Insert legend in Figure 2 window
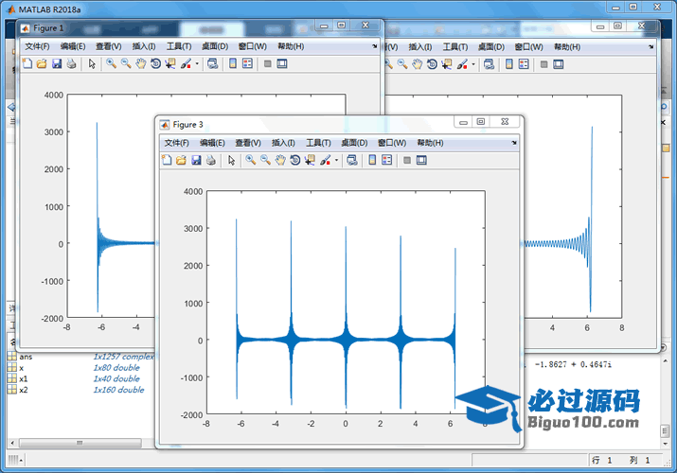The image size is (677, 473). 524,64
